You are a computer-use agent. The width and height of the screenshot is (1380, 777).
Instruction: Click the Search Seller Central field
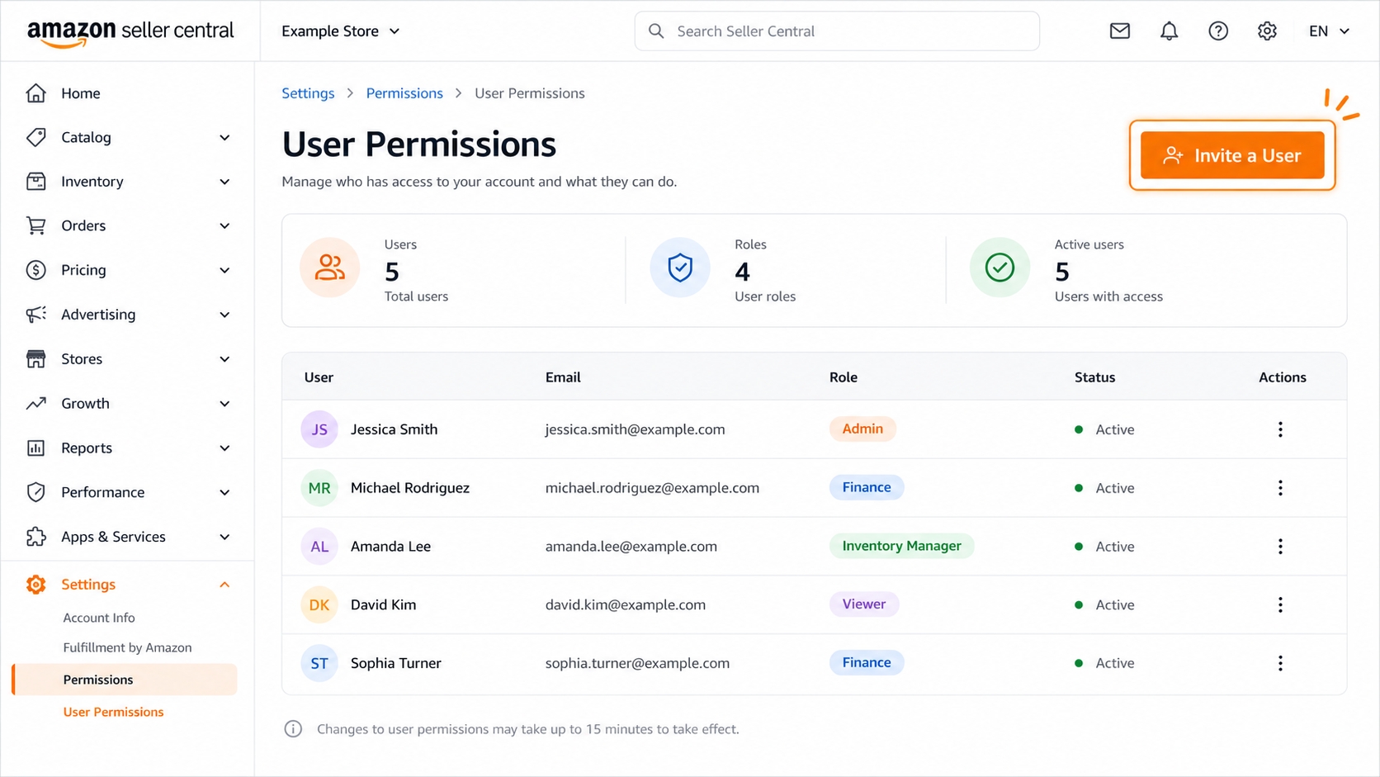click(837, 31)
